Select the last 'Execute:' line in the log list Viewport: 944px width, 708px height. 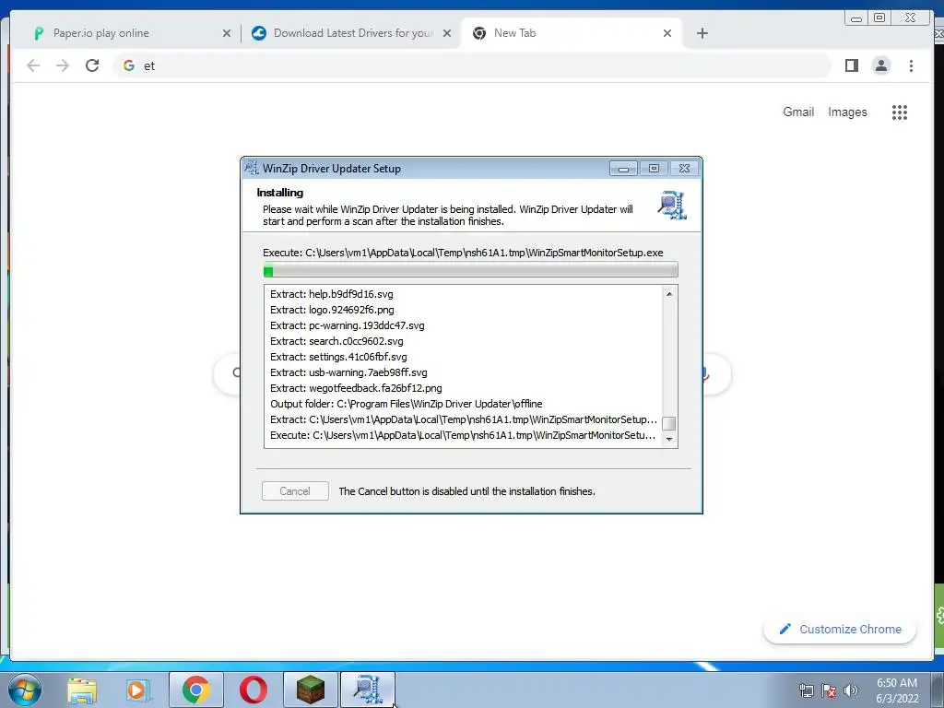click(x=463, y=435)
